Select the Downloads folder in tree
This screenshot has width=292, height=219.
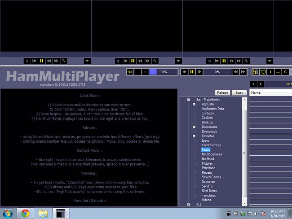209,131
